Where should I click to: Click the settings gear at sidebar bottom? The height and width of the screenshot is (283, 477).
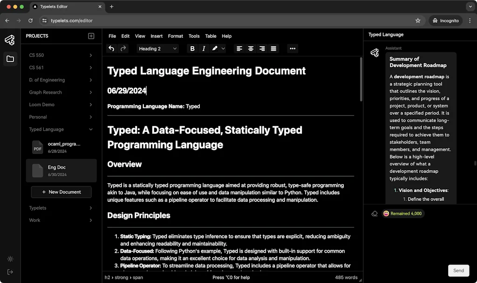[10, 259]
